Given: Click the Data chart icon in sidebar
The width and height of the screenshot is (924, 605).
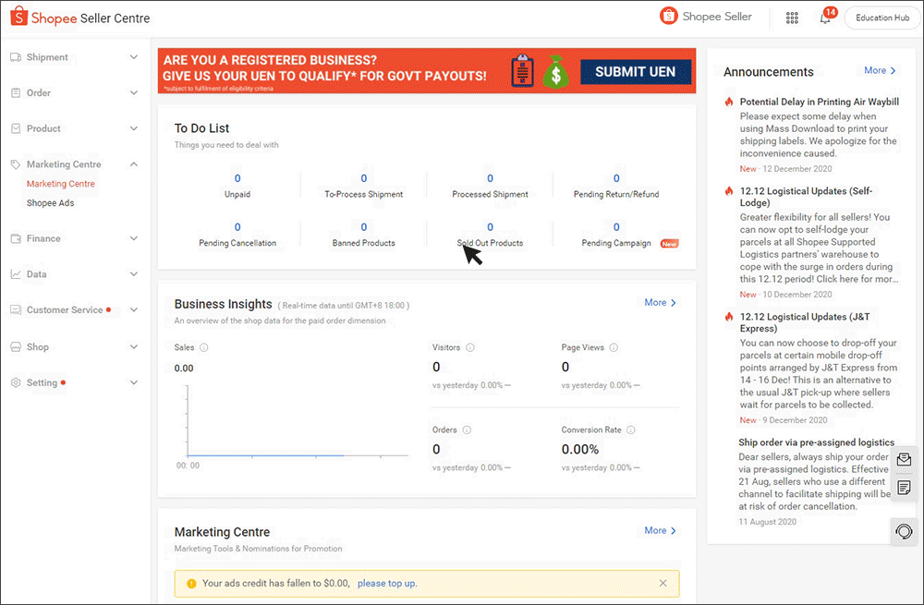Looking at the screenshot, I should (x=16, y=274).
